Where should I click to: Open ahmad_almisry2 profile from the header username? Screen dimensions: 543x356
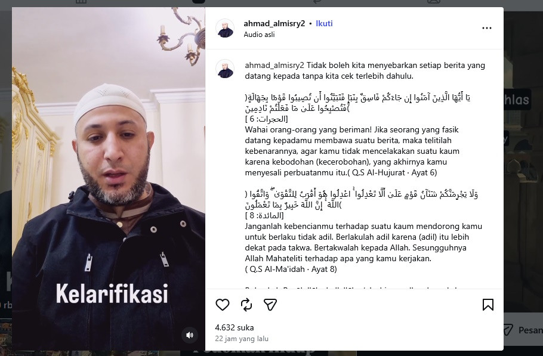tap(274, 23)
